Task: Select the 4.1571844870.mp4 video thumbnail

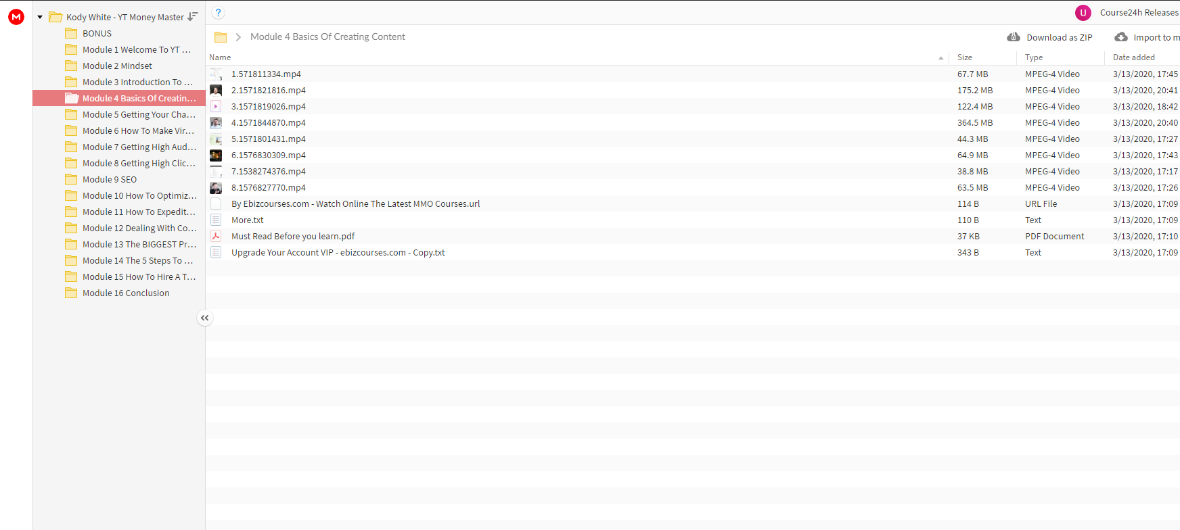Action: (216, 122)
